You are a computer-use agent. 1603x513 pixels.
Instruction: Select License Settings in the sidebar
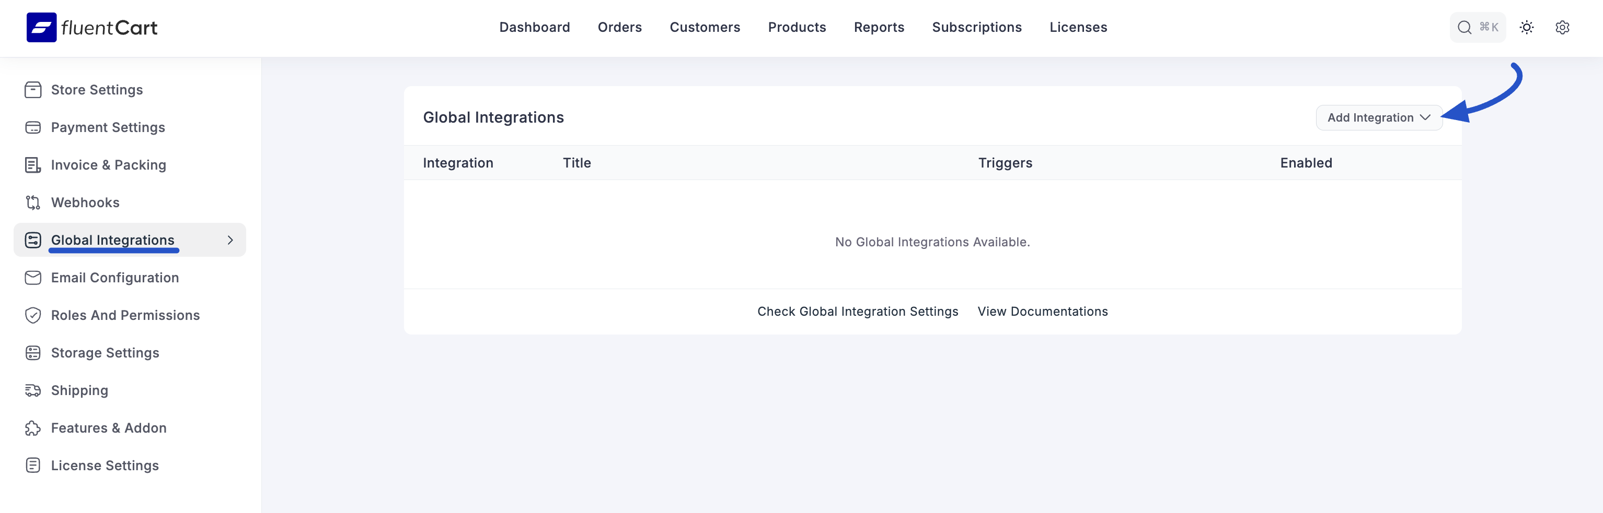pos(105,466)
